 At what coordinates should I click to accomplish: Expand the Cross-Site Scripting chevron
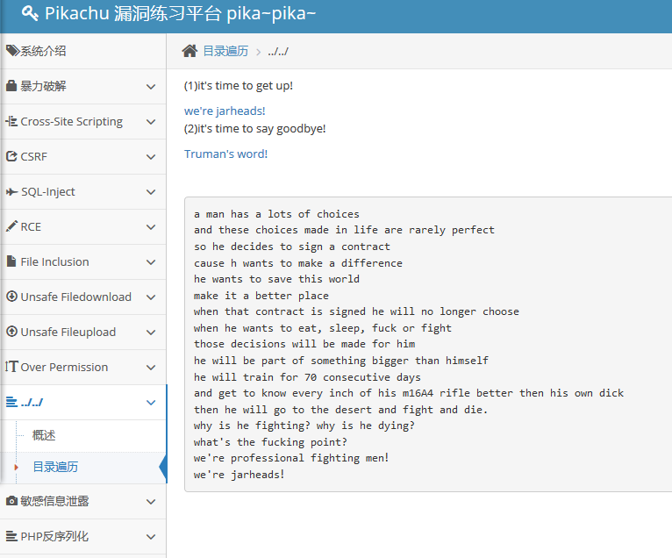click(x=151, y=122)
